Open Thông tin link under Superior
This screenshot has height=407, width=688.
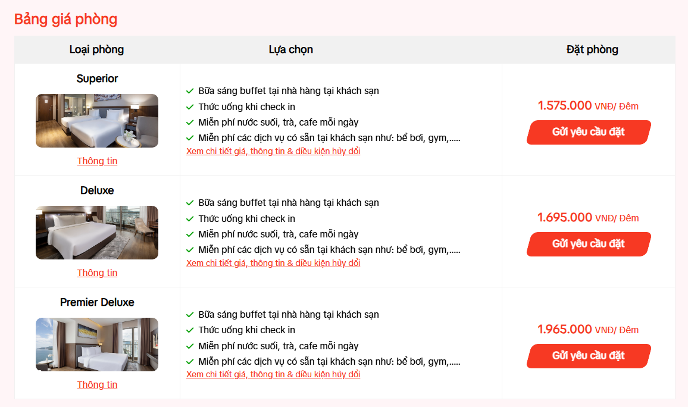tap(97, 161)
